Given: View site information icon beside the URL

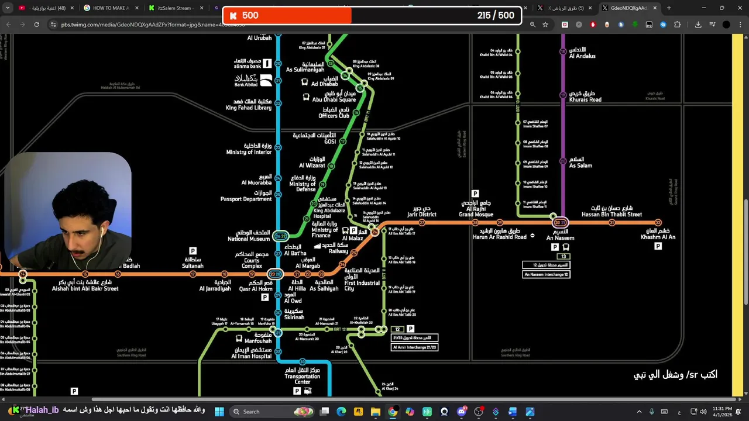Looking at the screenshot, I should (x=53, y=25).
